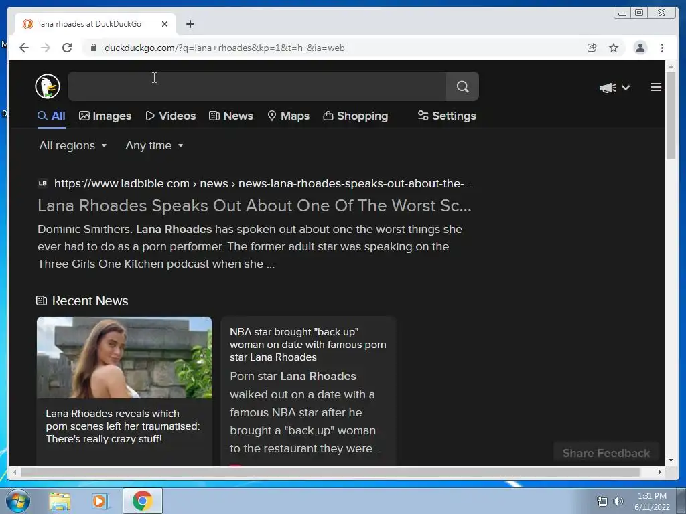Reload the DuckDuckGo page

tap(67, 48)
